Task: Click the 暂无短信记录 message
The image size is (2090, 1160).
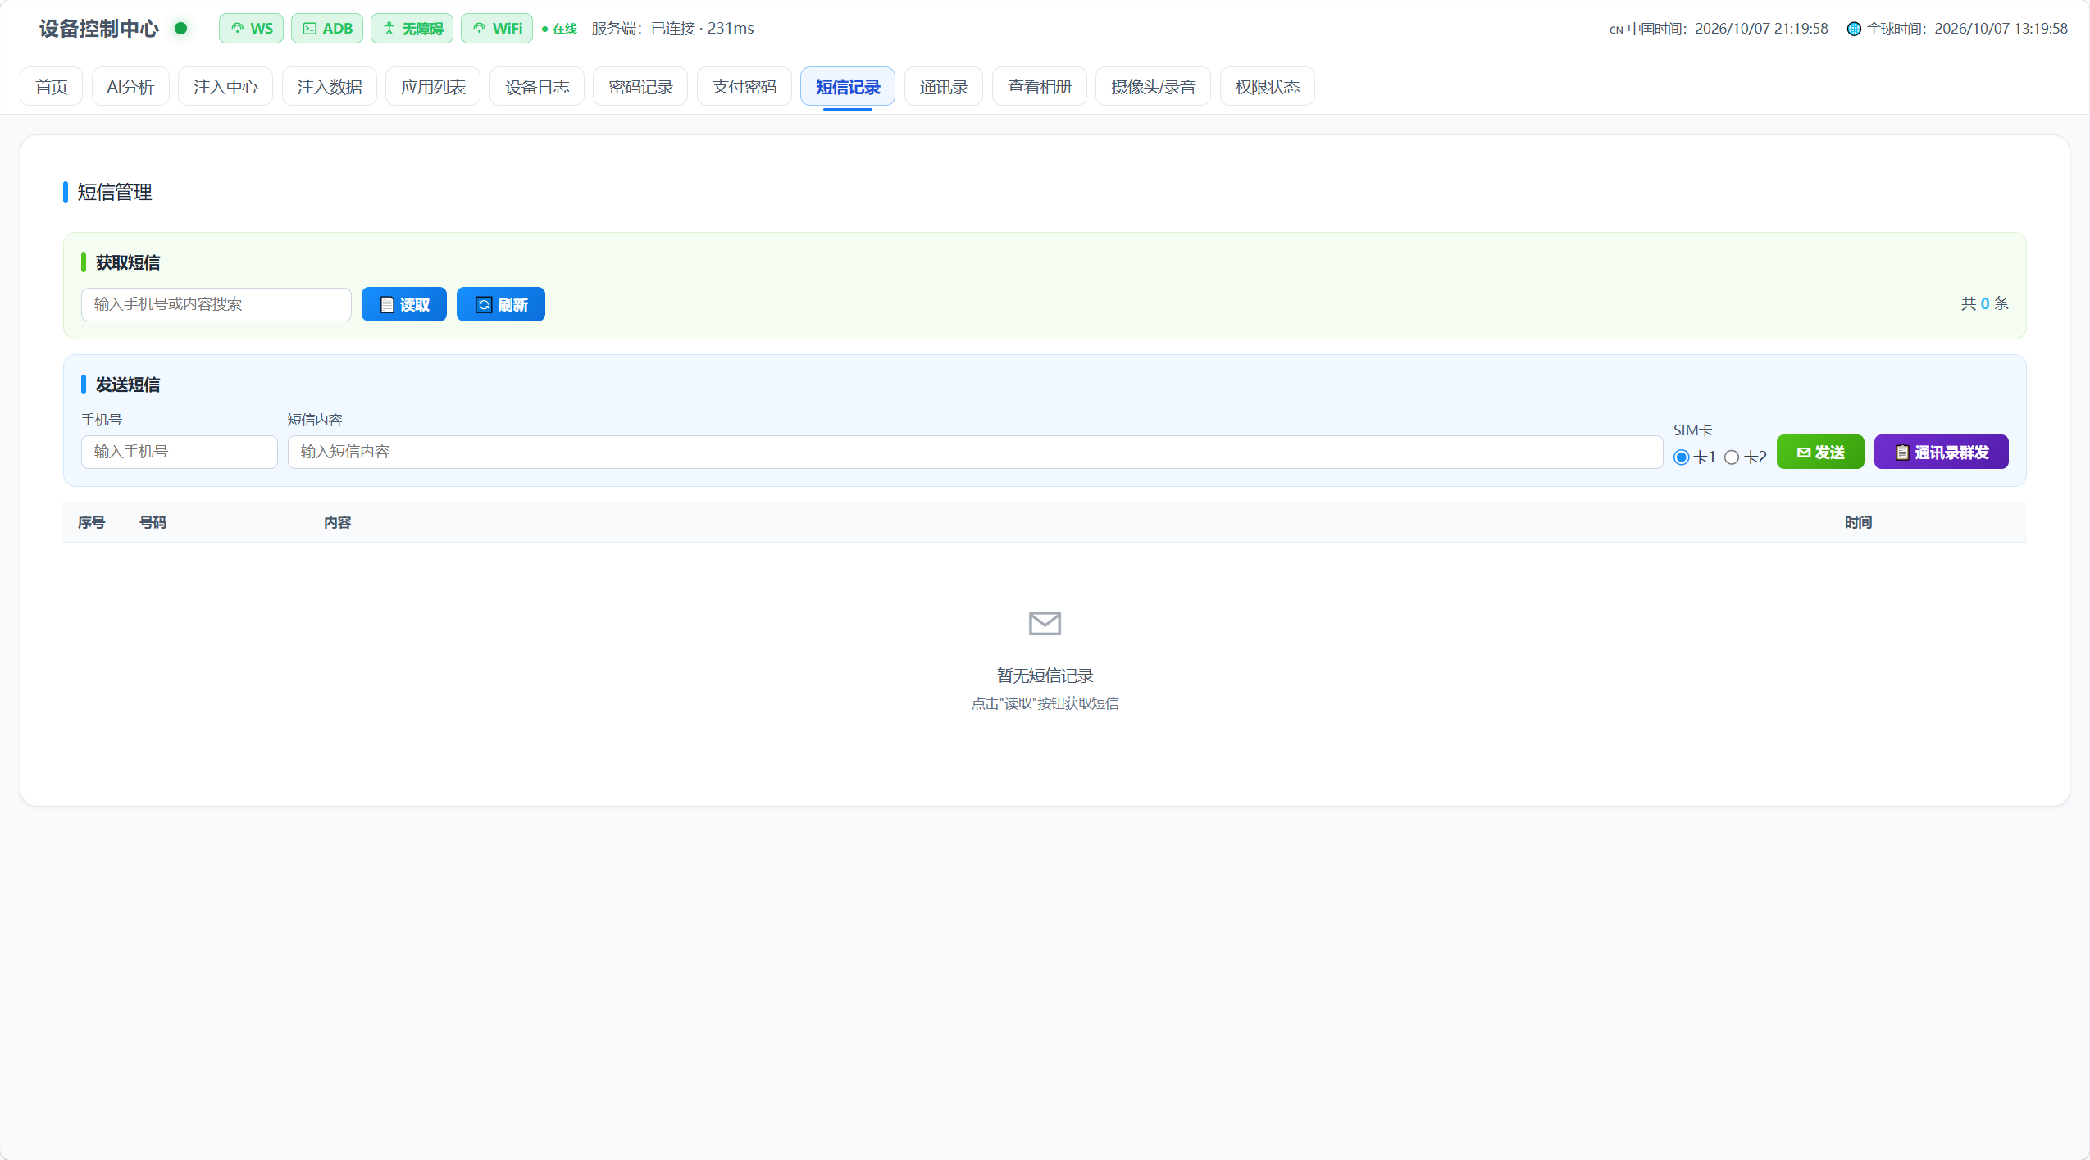Action: click(1045, 676)
